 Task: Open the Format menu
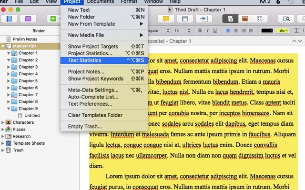pyautogui.click(x=129, y=2)
